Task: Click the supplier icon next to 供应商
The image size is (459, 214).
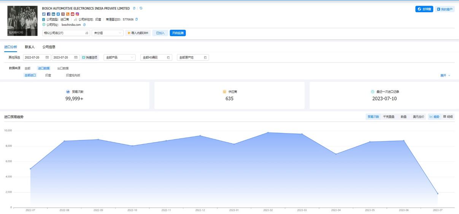Action: [x=224, y=92]
